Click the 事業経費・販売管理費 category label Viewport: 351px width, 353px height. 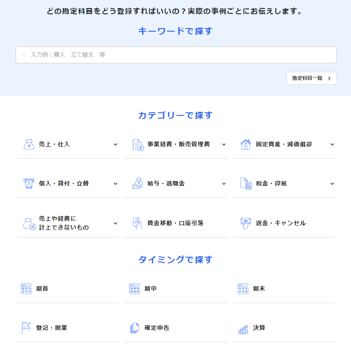[179, 144]
